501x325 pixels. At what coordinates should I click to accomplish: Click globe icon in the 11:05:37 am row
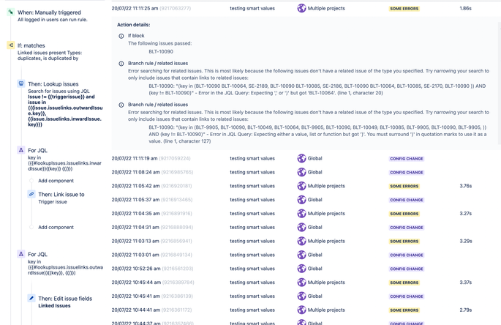301,200
